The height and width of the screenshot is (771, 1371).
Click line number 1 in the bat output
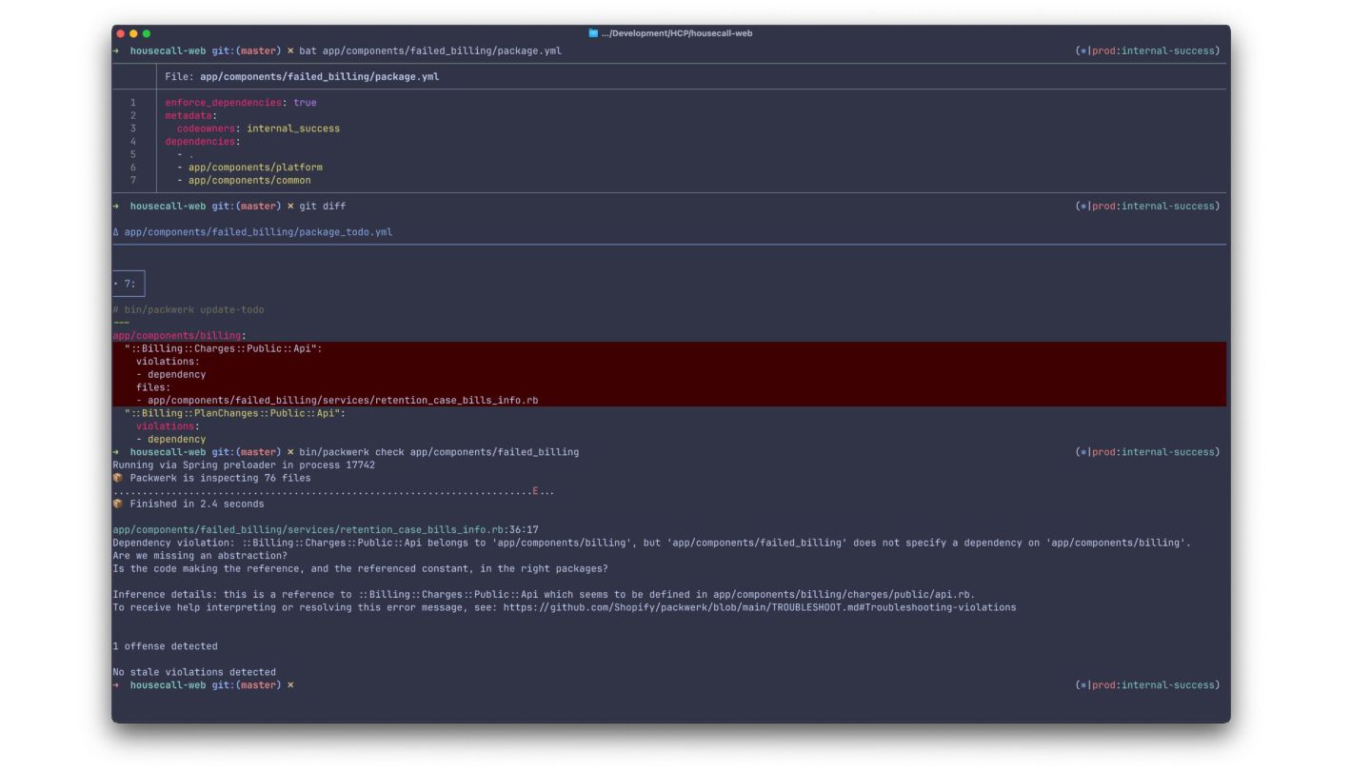[133, 103]
